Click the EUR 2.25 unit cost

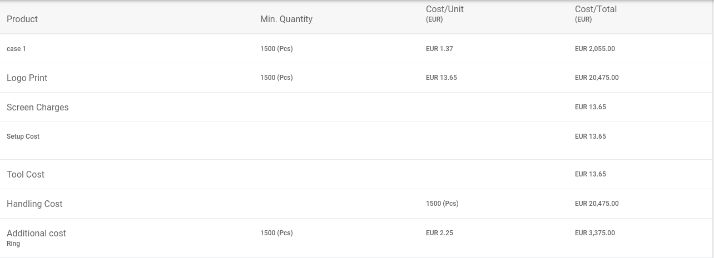pyautogui.click(x=439, y=233)
